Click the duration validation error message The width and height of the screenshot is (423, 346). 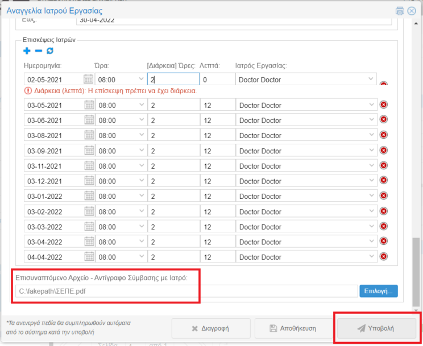coord(111,91)
